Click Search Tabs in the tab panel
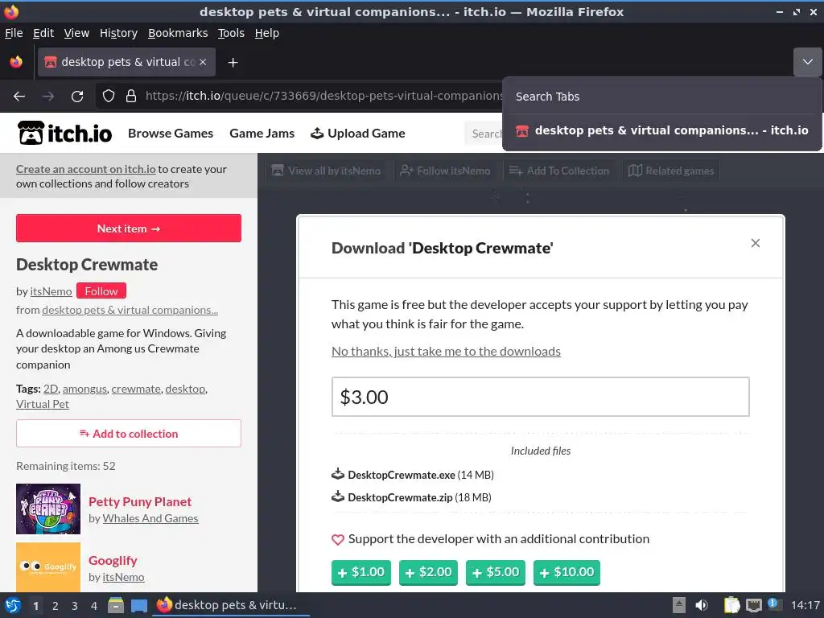This screenshot has width=824, height=618. tap(547, 97)
